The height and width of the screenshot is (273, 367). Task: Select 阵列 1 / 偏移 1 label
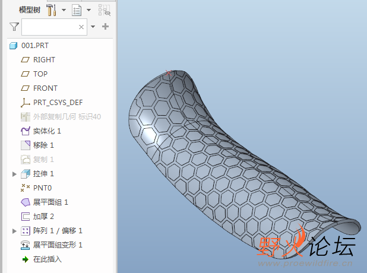tap(58, 231)
